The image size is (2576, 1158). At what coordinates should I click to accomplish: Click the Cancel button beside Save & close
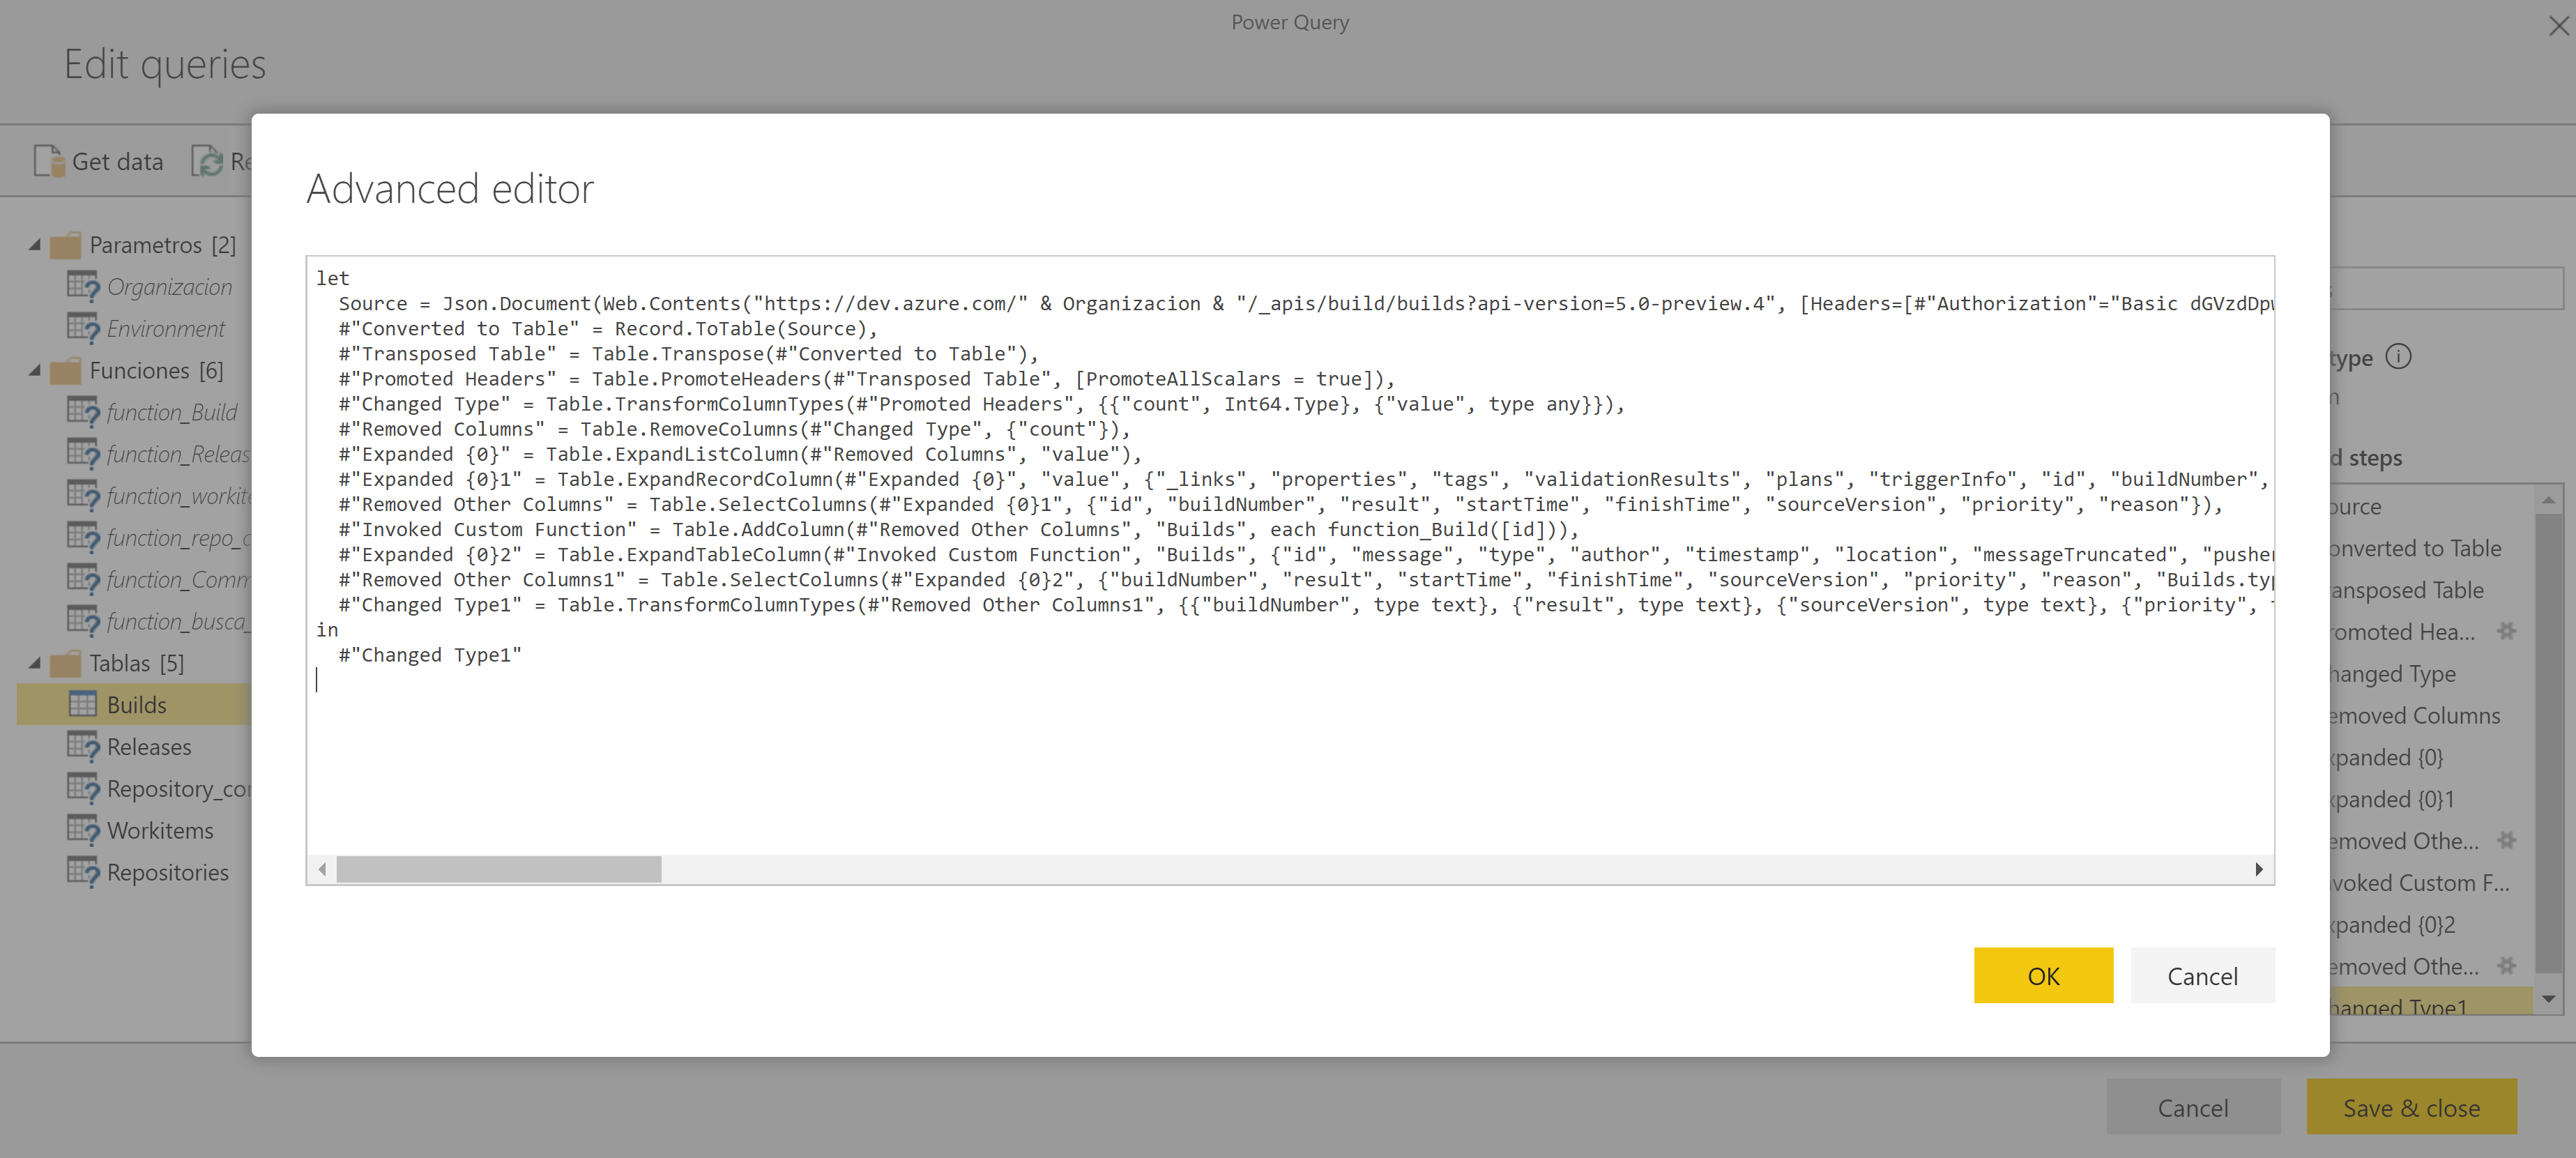point(2192,1107)
